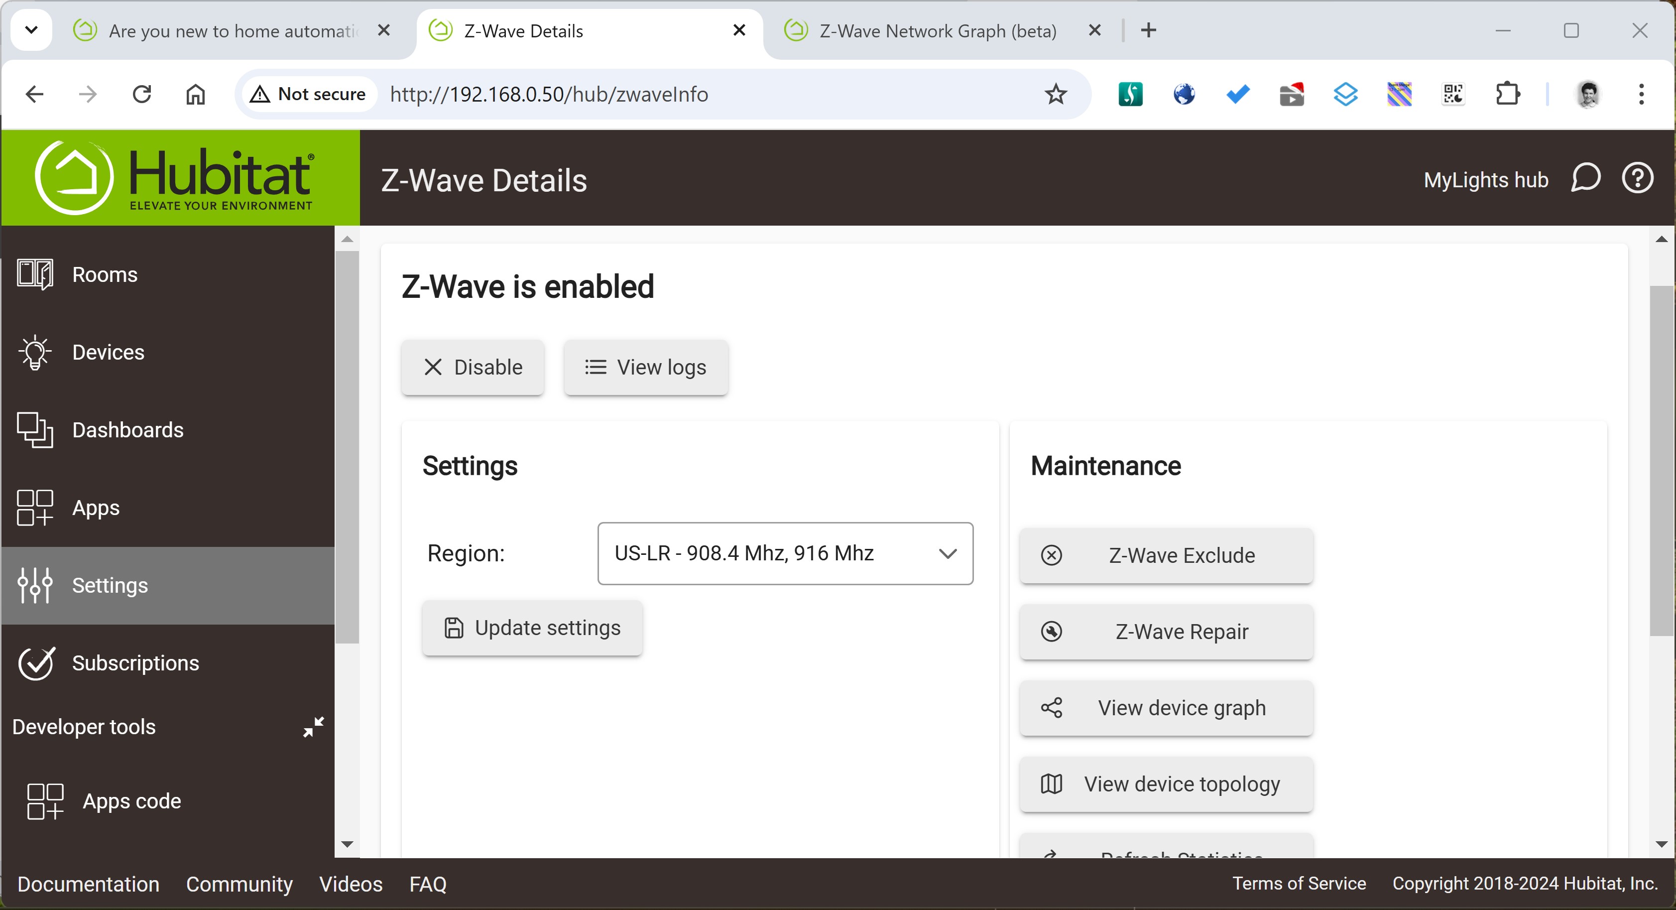
Task: Open View logs for Z-Wave
Action: click(646, 367)
